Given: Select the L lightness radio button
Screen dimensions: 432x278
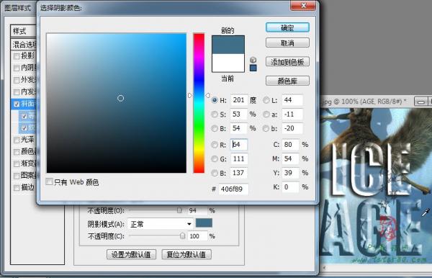Looking at the screenshot, I should [266, 100].
